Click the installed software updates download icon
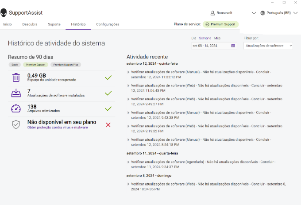Screen dimensions: 301x205 tap(16, 93)
